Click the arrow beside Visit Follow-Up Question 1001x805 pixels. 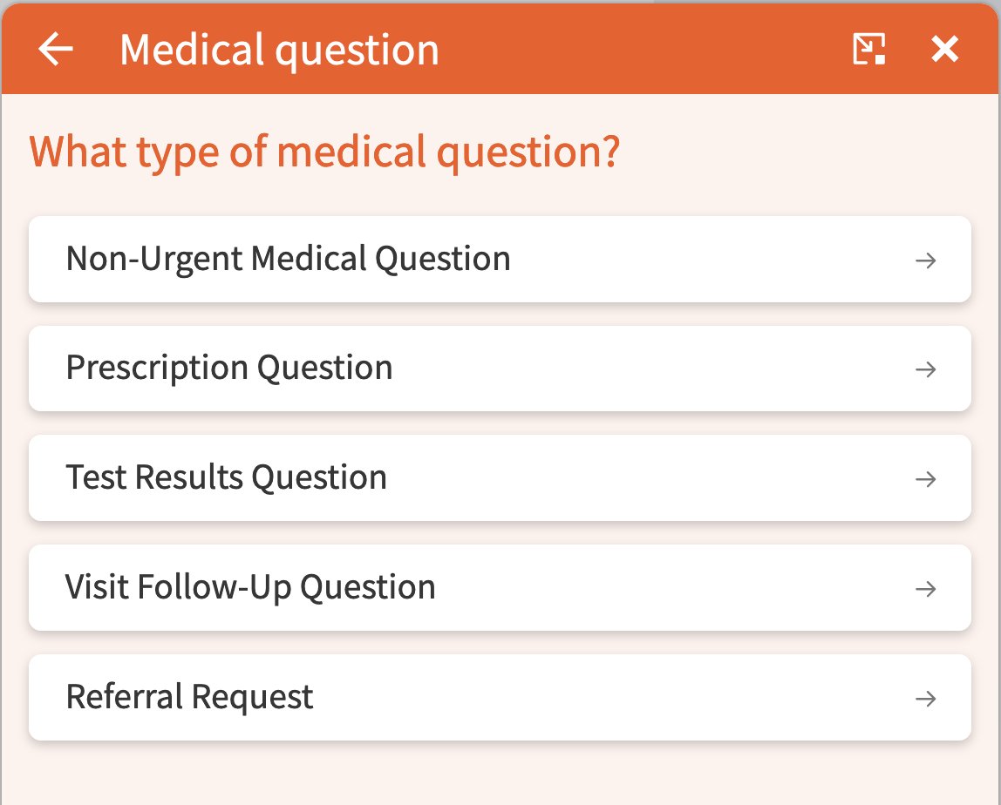pos(926,589)
